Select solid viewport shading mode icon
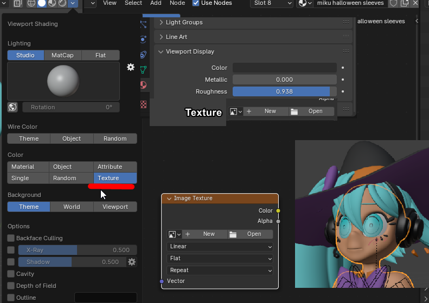 coord(42,3)
